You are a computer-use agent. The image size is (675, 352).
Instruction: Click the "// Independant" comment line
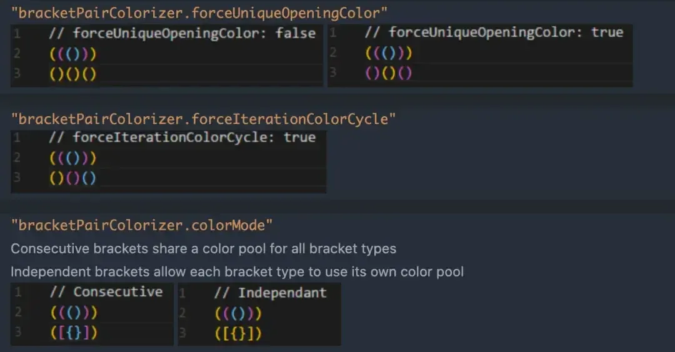[x=270, y=293]
